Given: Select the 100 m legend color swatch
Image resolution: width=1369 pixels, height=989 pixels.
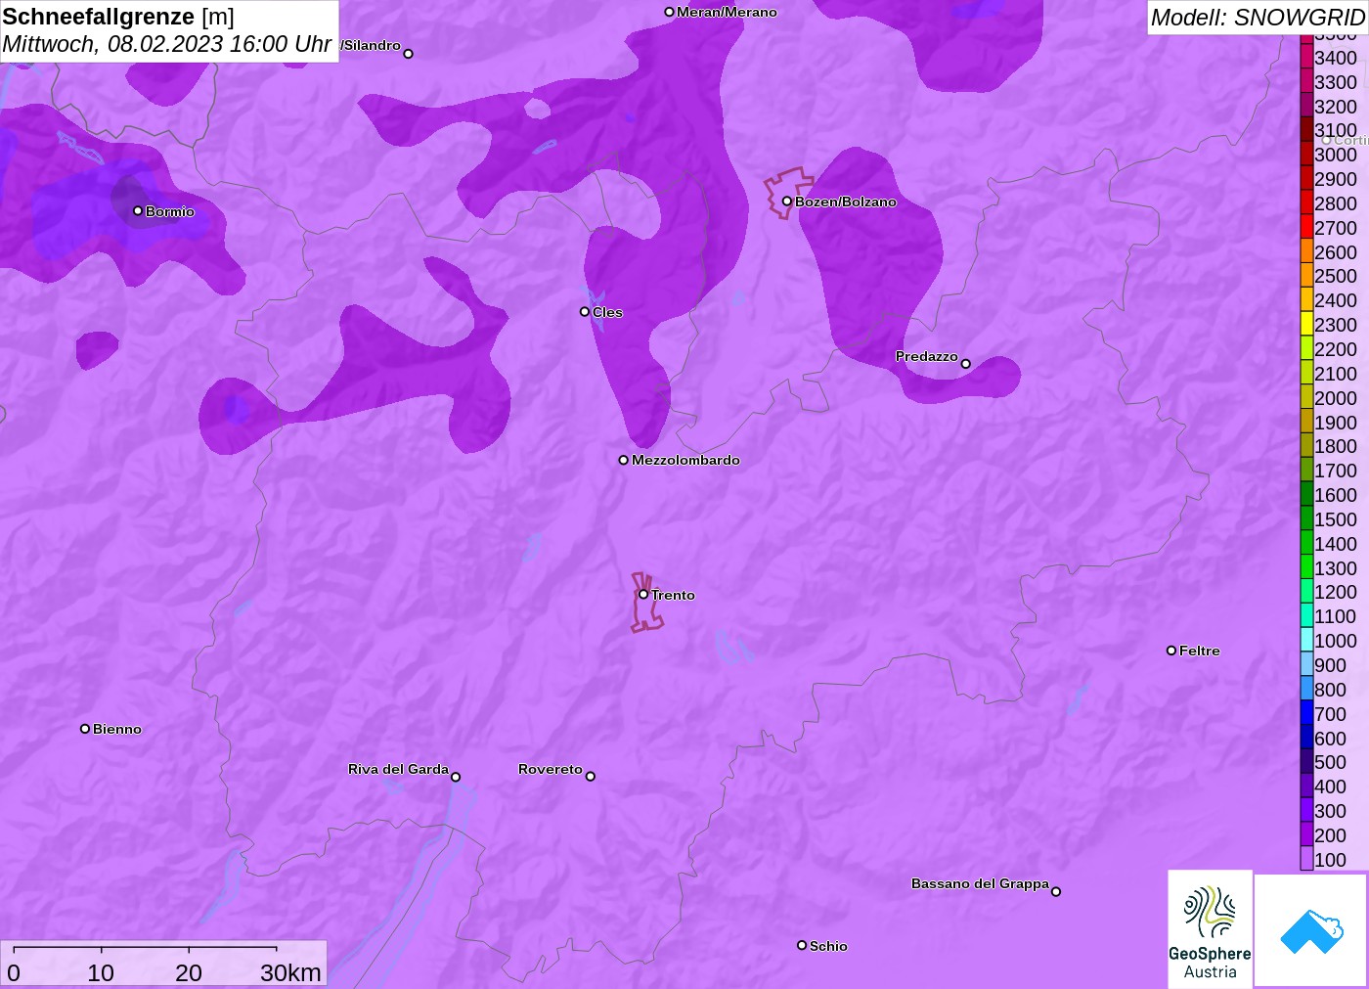Looking at the screenshot, I should point(1306,859).
